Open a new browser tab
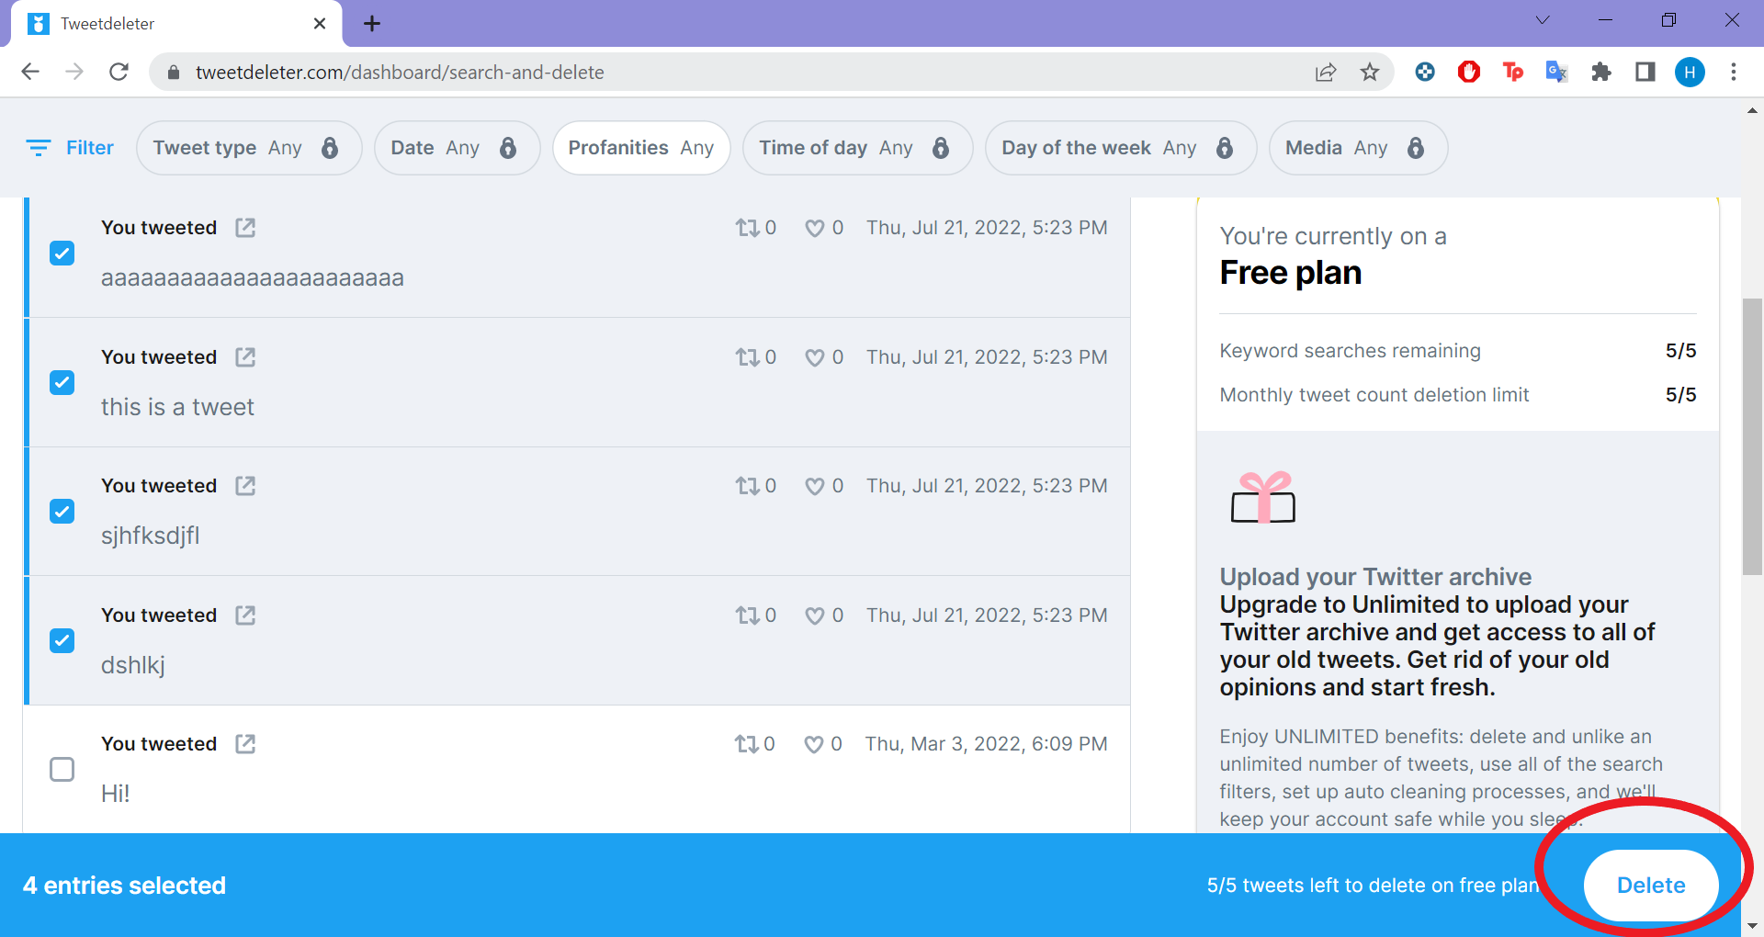This screenshot has height=937, width=1764. point(372,24)
